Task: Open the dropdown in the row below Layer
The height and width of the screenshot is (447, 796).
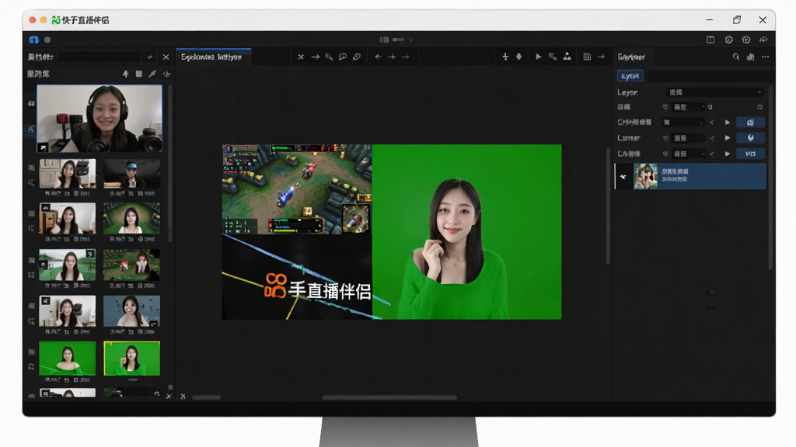Action: [689, 107]
